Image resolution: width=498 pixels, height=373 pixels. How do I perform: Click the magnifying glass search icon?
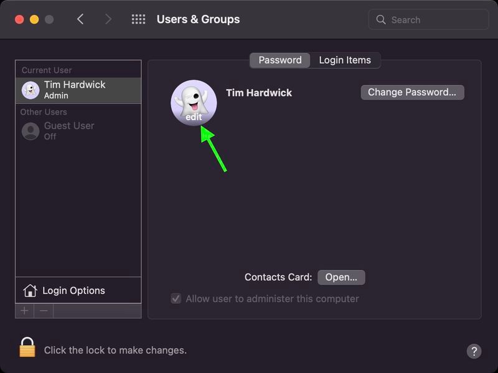coord(381,20)
